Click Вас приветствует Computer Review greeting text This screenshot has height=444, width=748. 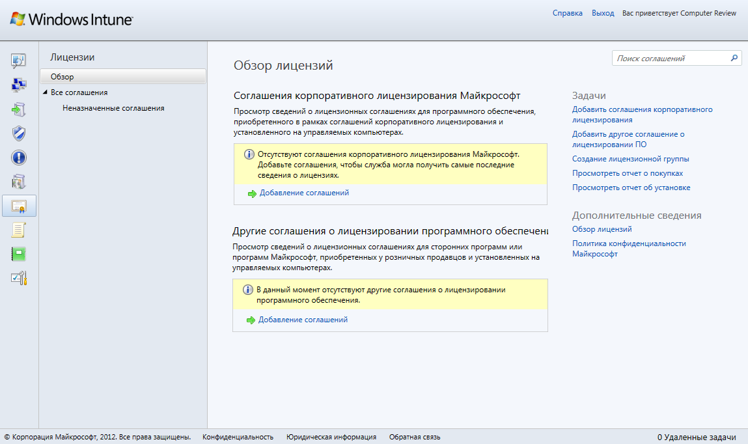(x=679, y=13)
